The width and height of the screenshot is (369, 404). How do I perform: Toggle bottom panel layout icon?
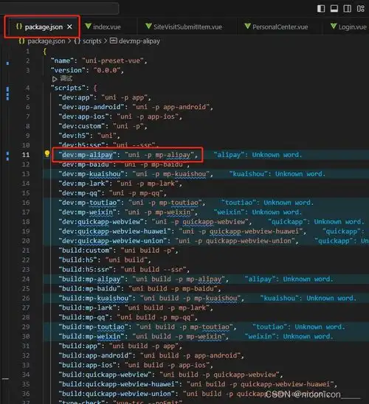(x=334, y=9)
